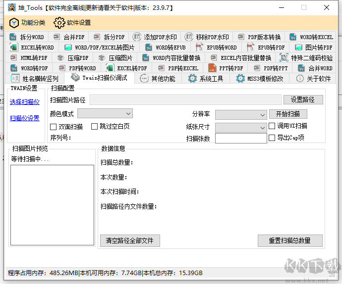Screen dimensions: 342x284
Task: Expand the 纸张尺寸 dropdown
Action: tap(241, 128)
